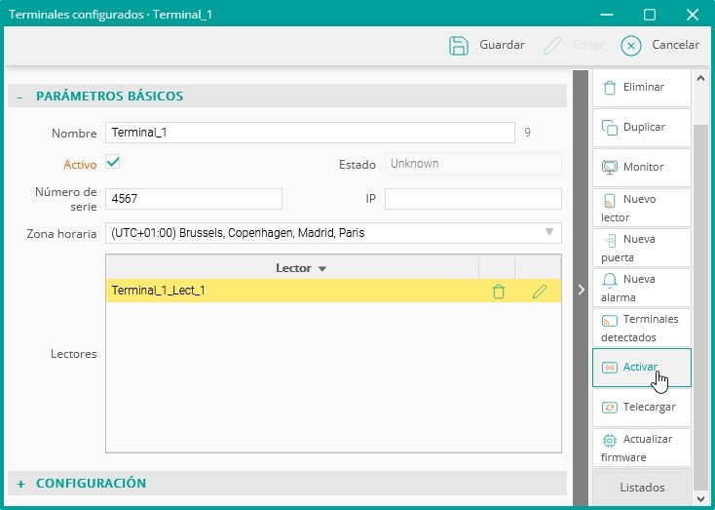Add a Nueva alarma

pyautogui.click(x=641, y=288)
